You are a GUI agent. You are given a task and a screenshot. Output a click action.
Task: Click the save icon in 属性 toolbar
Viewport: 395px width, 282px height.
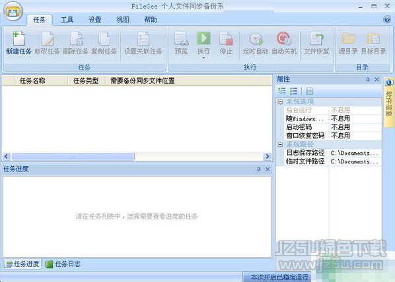point(310,91)
